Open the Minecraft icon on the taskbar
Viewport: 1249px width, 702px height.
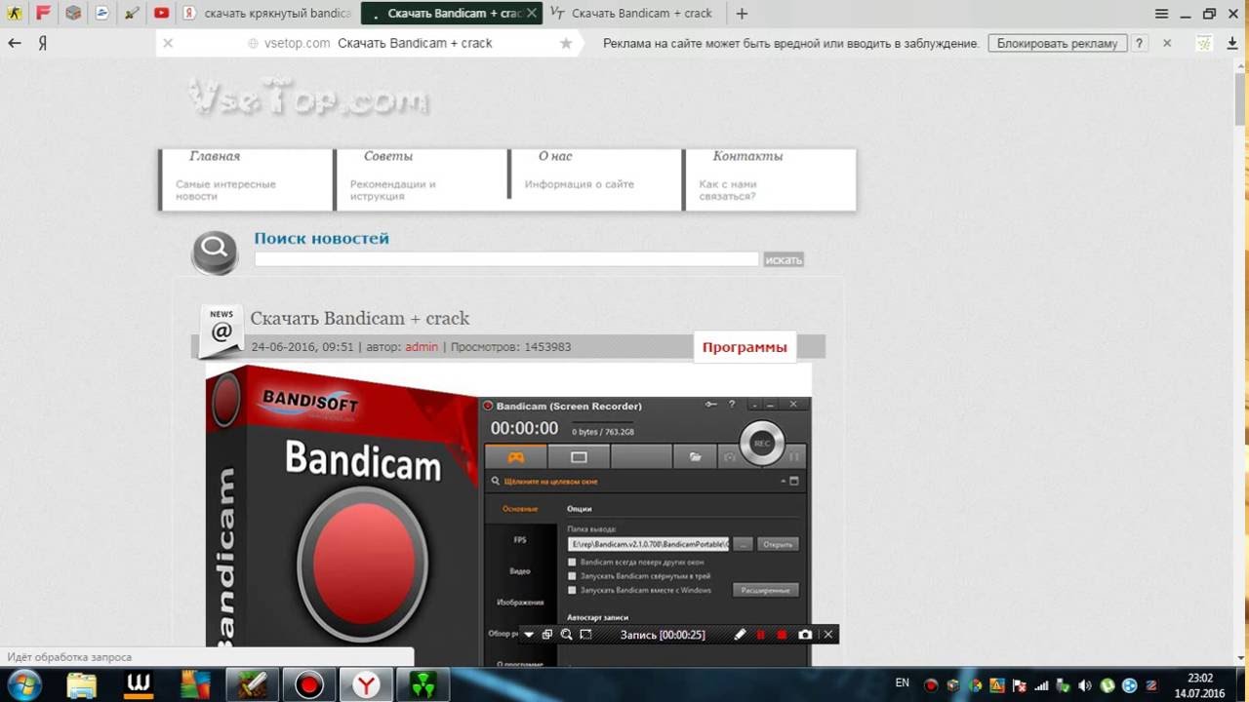[x=253, y=684]
